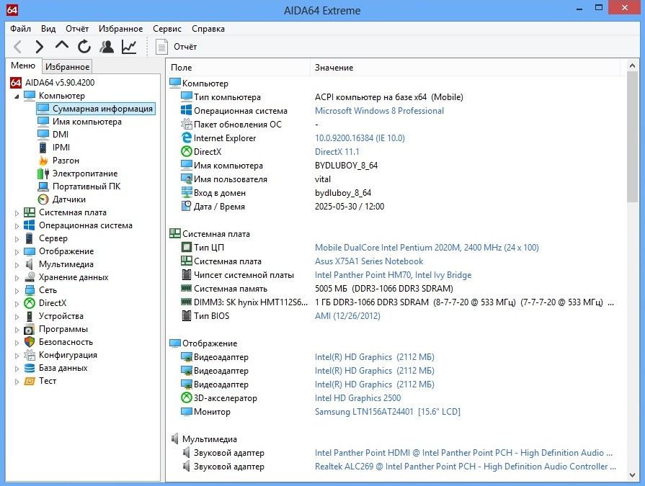Click the vertical scrollbar up arrow
Viewport: 645px width, 486px height.
coord(632,66)
